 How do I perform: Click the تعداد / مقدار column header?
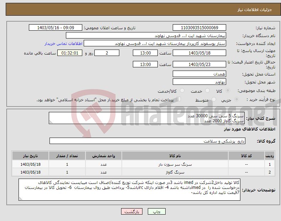coord(67,156)
